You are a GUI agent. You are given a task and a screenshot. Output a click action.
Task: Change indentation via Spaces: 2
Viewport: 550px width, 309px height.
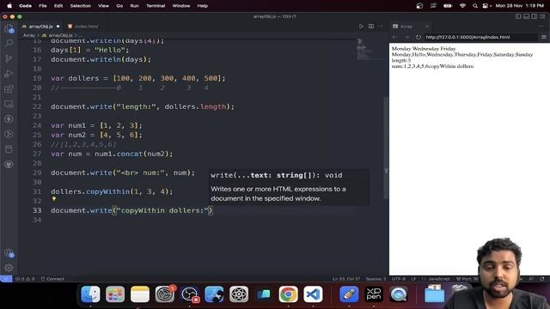tap(376, 279)
